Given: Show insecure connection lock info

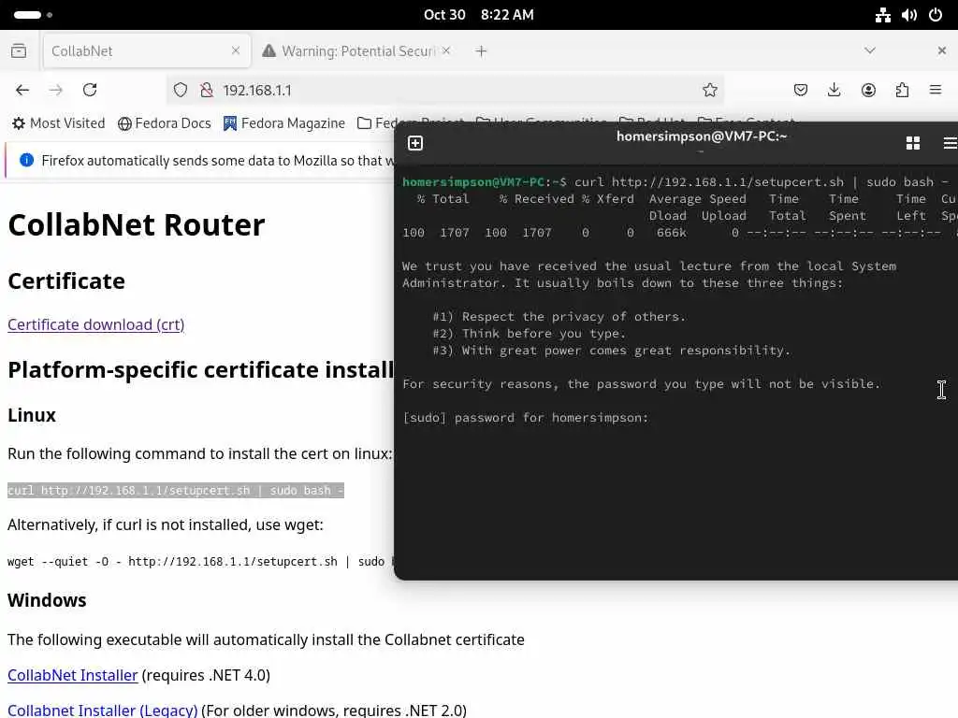Looking at the screenshot, I should point(207,91).
